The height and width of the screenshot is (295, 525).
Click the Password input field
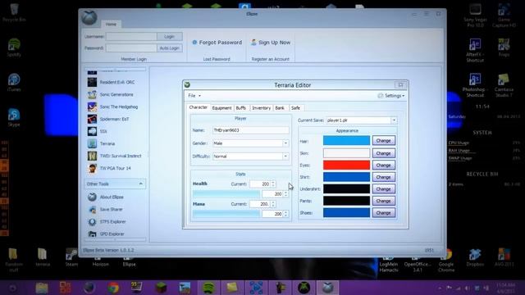tap(131, 48)
